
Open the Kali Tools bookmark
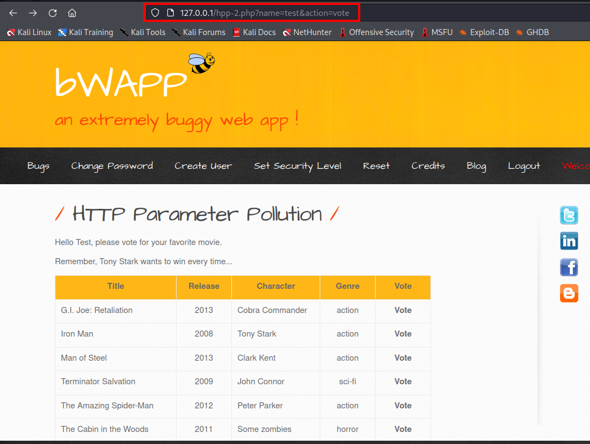coord(143,32)
